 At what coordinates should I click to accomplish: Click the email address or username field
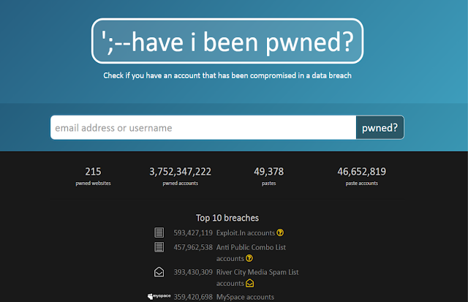coord(203,128)
